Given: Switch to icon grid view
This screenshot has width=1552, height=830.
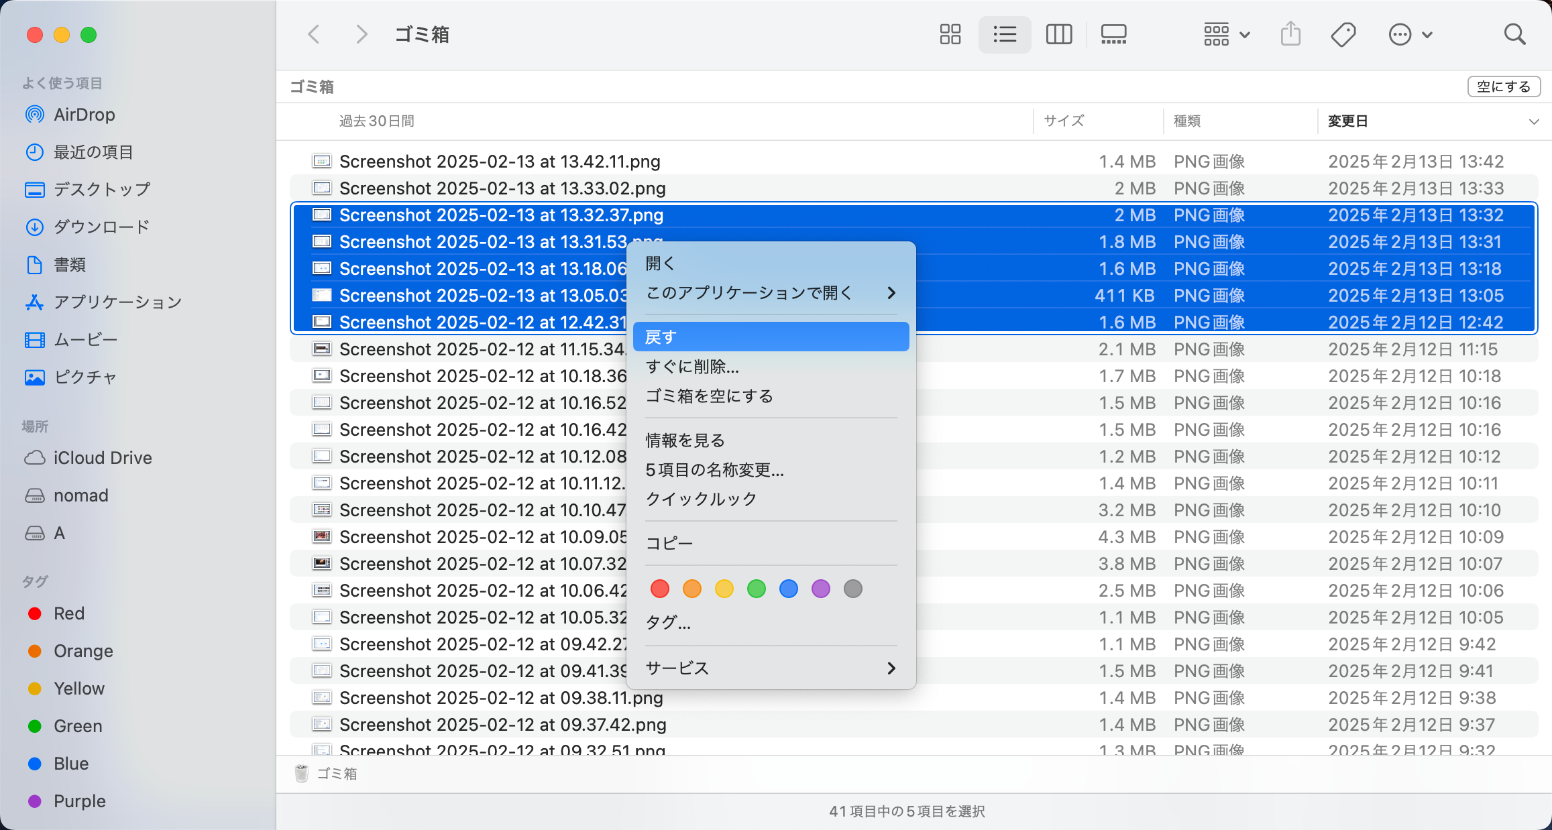Looking at the screenshot, I should tap(950, 34).
